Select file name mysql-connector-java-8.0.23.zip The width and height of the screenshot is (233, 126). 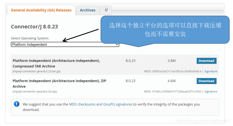tap(35, 92)
